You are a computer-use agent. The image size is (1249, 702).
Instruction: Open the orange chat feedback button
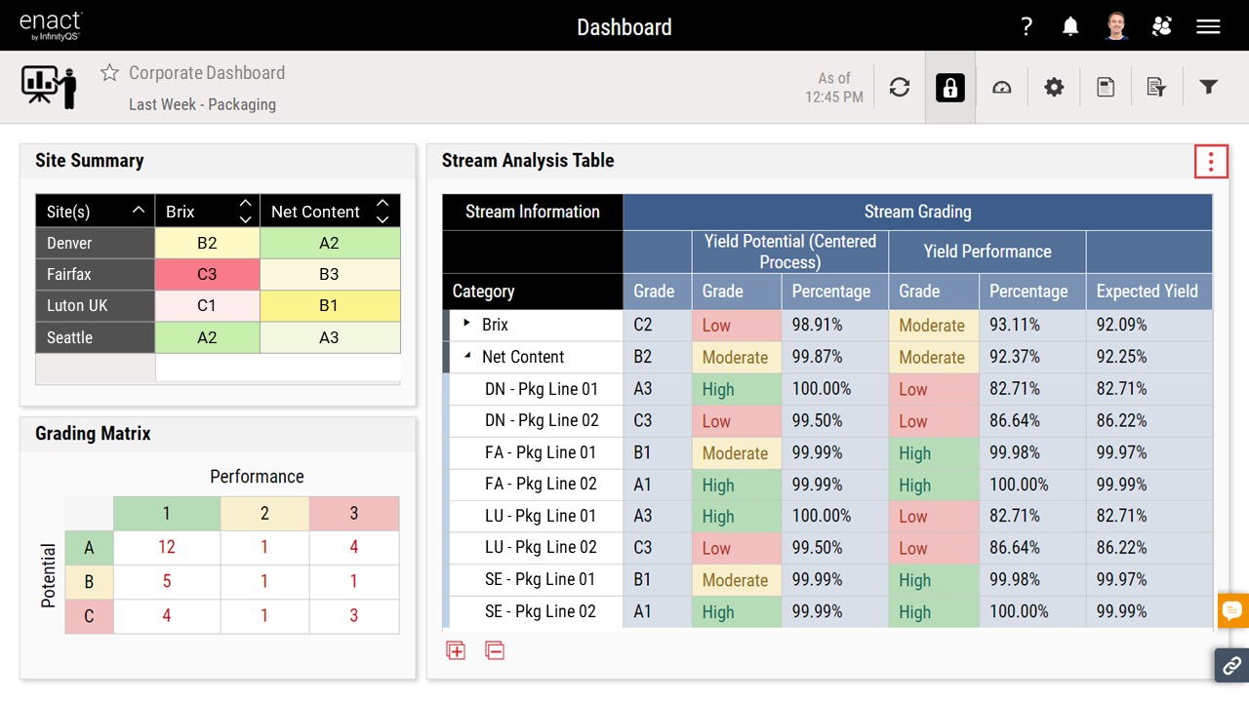coord(1232,610)
